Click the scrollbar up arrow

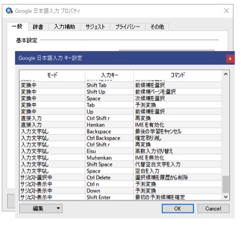226,74
